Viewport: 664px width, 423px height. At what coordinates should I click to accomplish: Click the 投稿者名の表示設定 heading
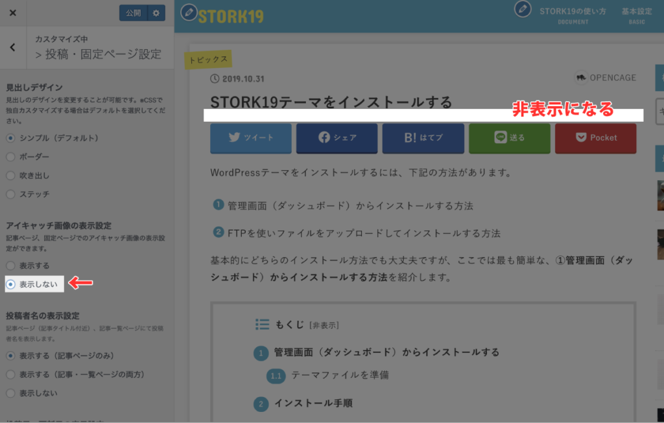click(x=43, y=315)
